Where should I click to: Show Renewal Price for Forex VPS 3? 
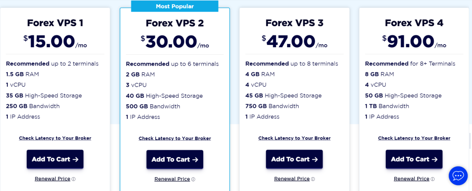click(x=291, y=179)
